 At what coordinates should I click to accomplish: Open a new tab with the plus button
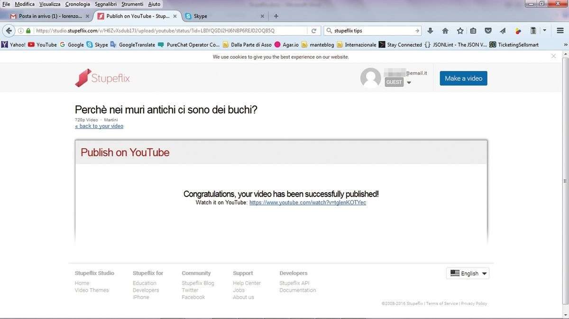coord(276,16)
